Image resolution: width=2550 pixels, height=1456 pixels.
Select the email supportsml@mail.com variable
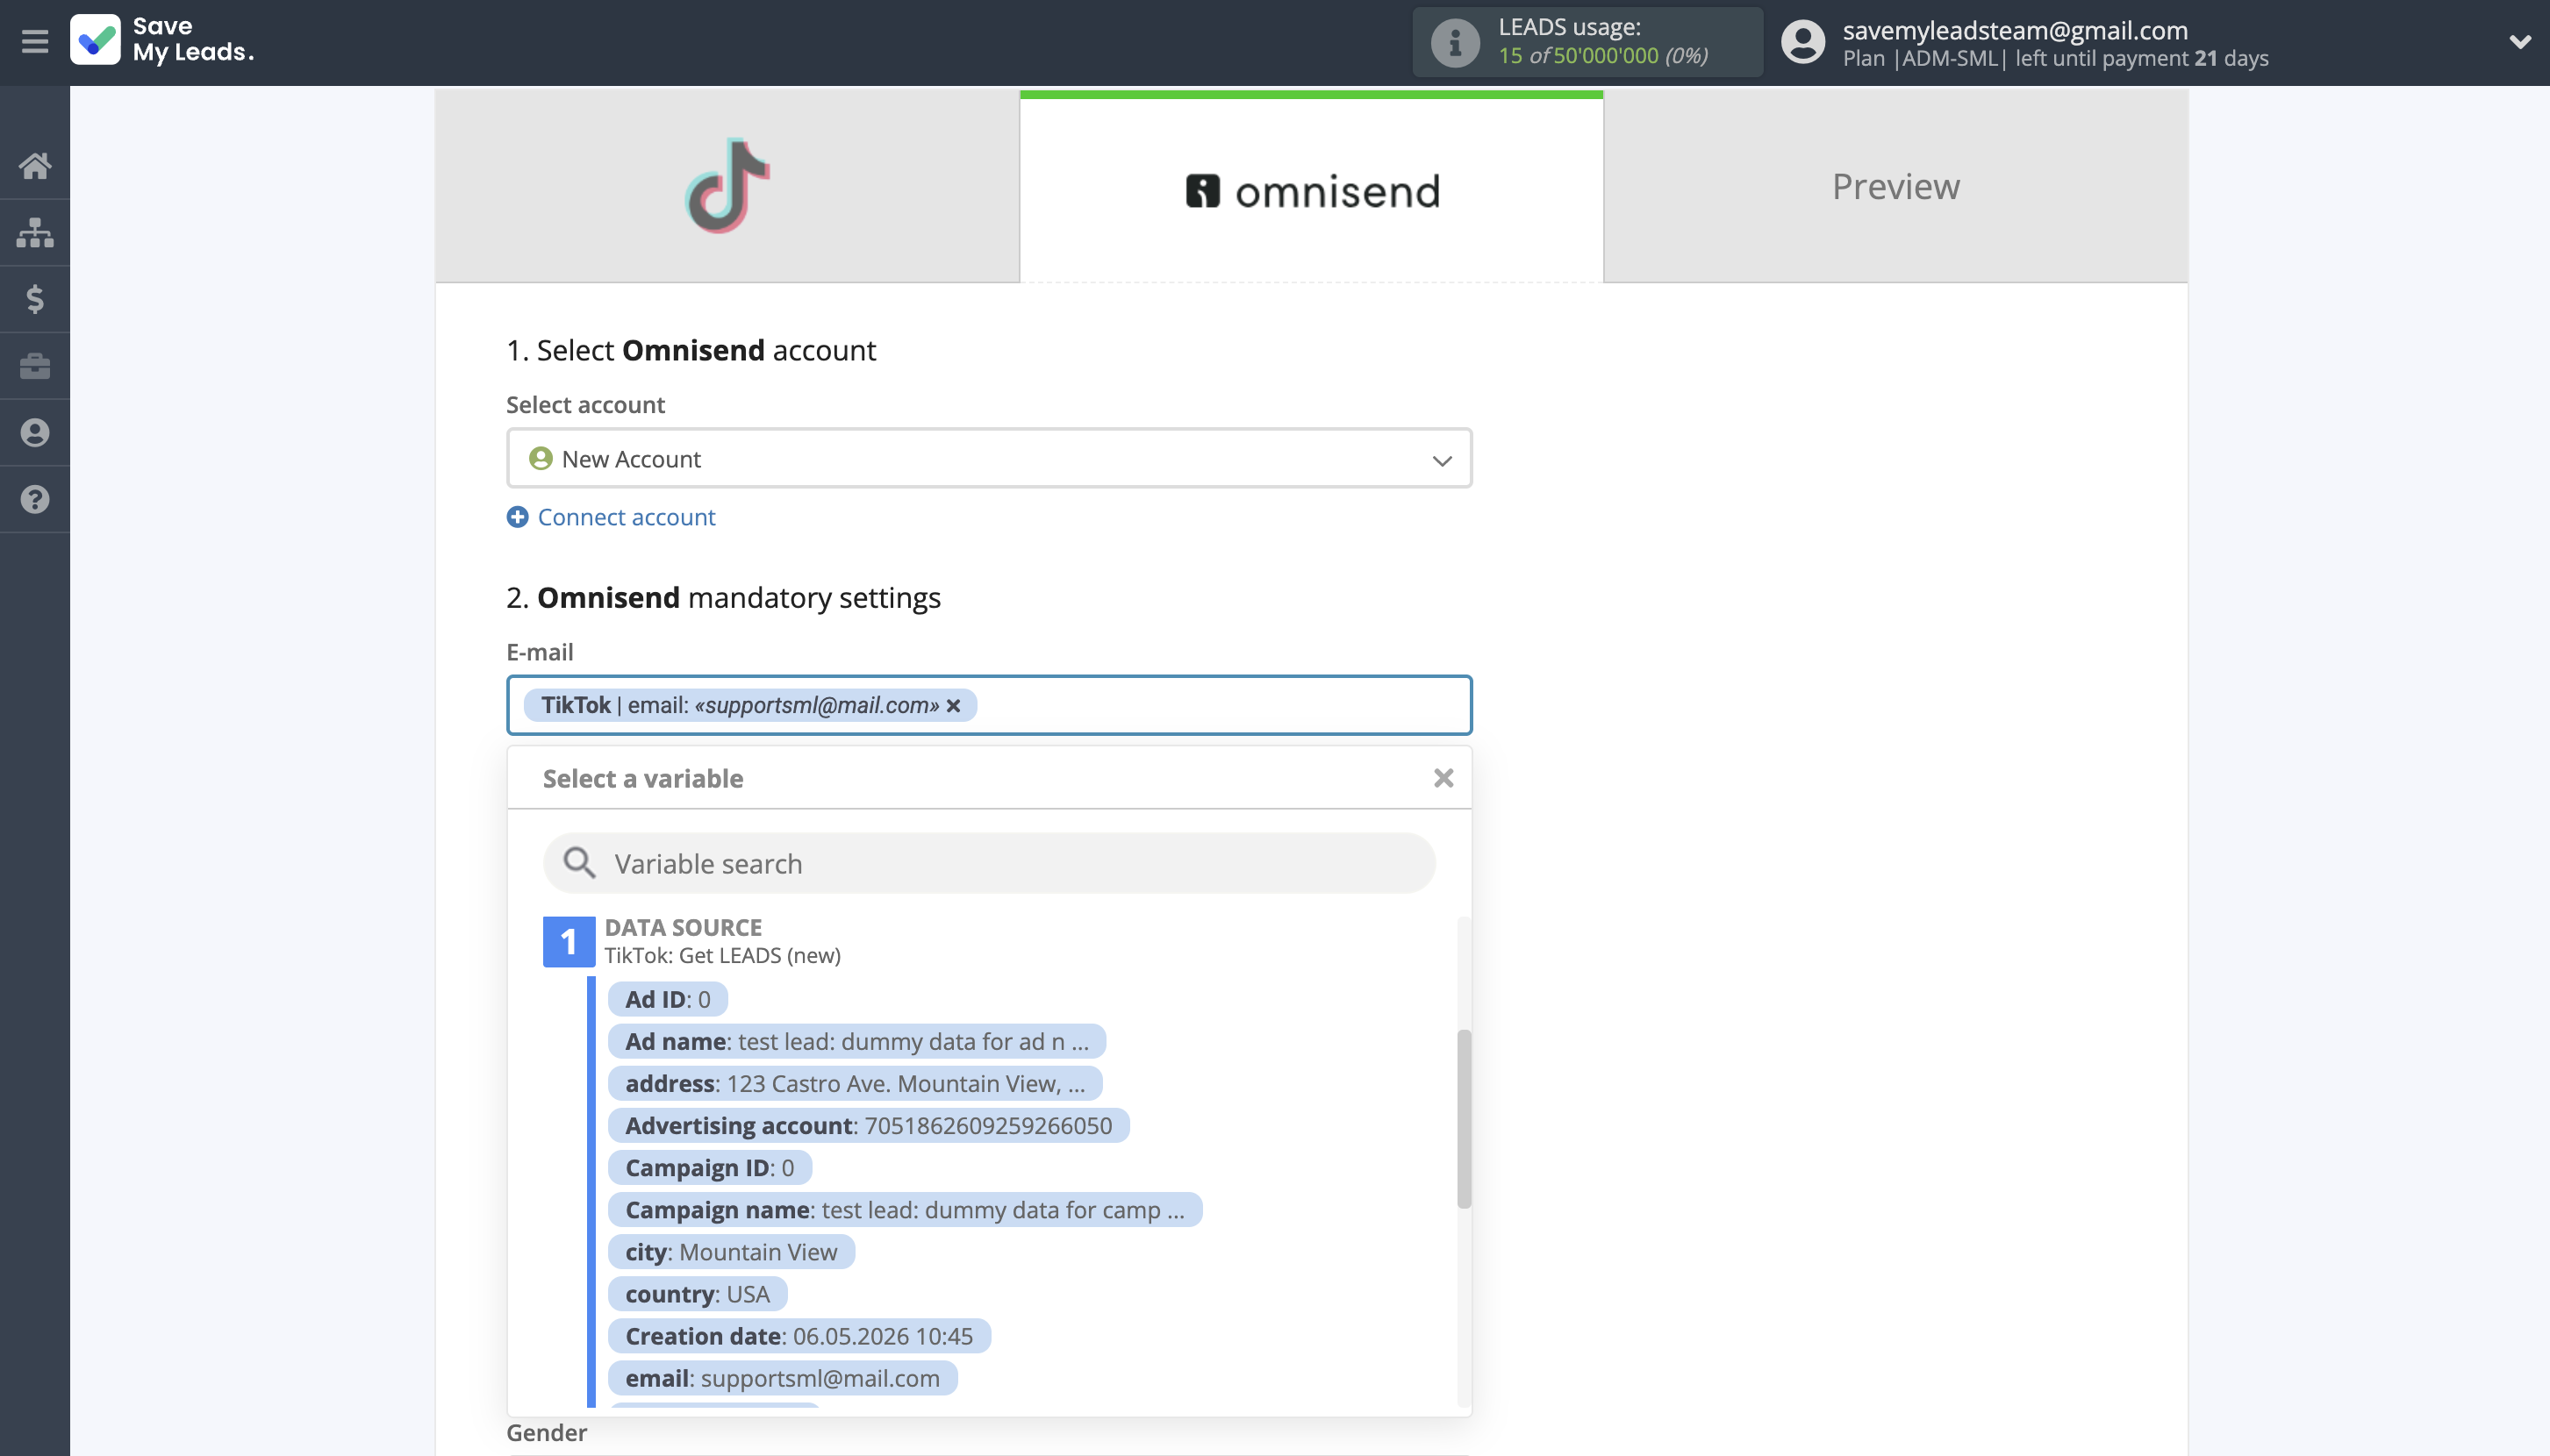[783, 1377]
